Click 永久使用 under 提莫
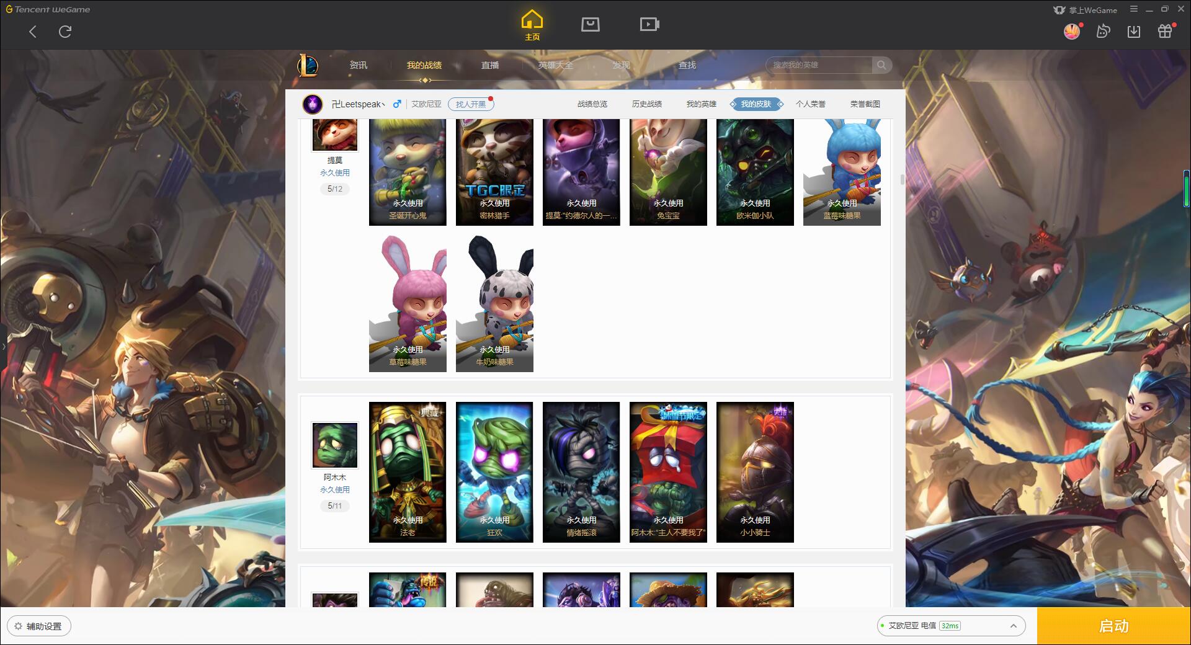This screenshot has width=1191, height=645. click(x=335, y=173)
